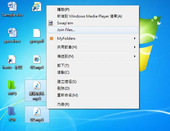Expand the MyFolders submenu arrow

tap(135, 38)
